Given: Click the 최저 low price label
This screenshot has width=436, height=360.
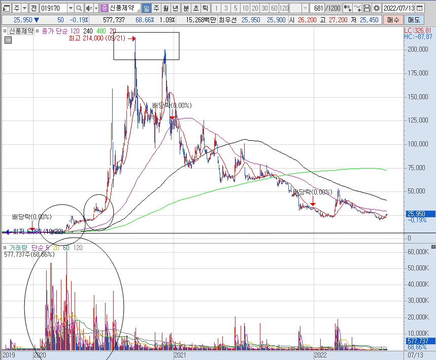Looking at the screenshot, I should pyautogui.click(x=38, y=231).
